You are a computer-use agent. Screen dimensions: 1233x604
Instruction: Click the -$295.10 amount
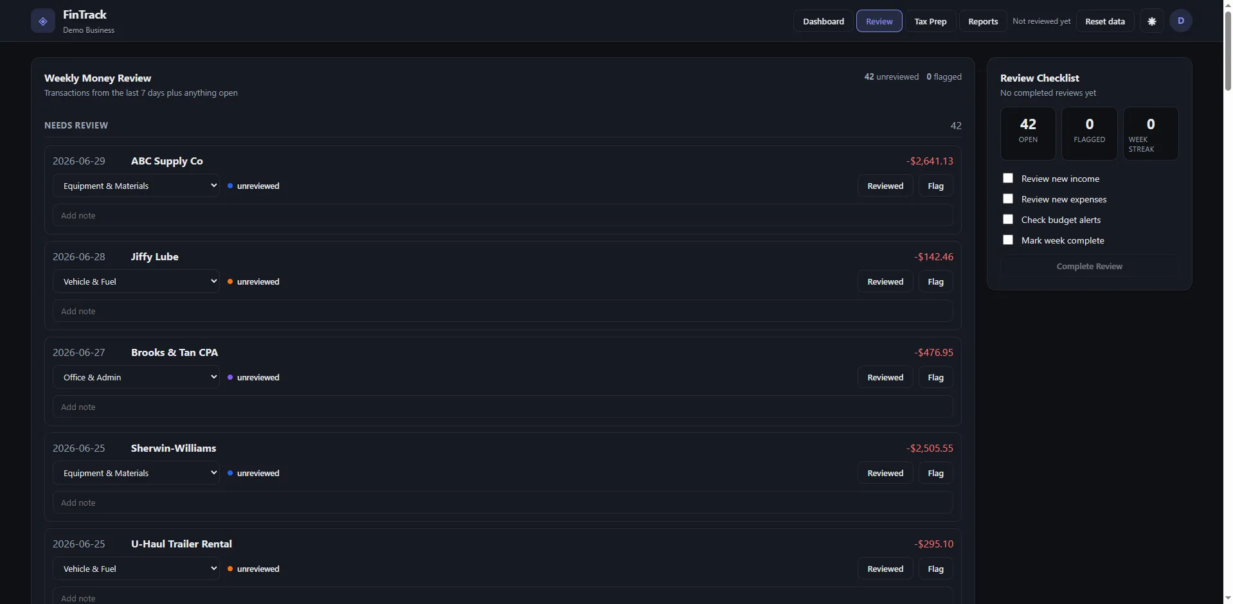[x=933, y=544]
